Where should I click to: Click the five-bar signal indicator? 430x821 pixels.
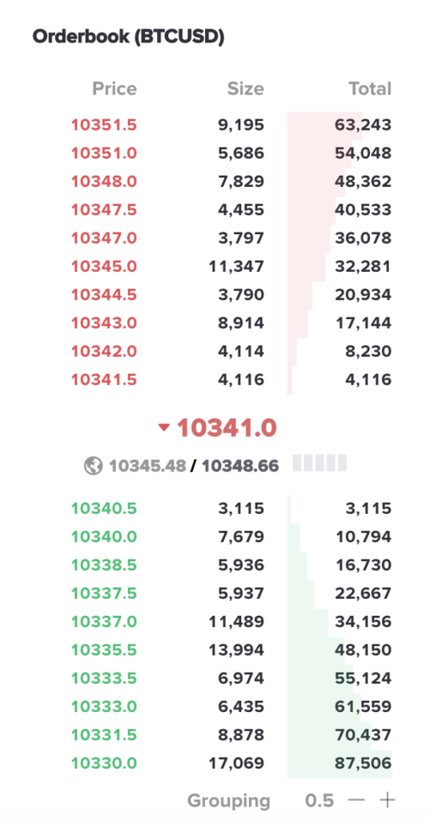tap(319, 463)
